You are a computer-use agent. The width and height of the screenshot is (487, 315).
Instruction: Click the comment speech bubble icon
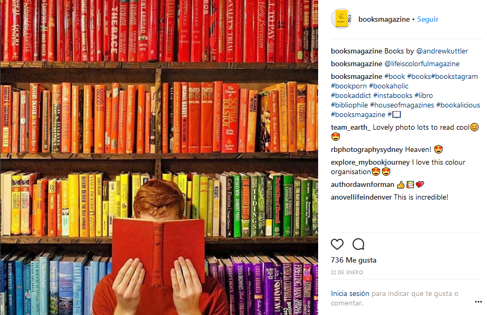tap(358, 244)
